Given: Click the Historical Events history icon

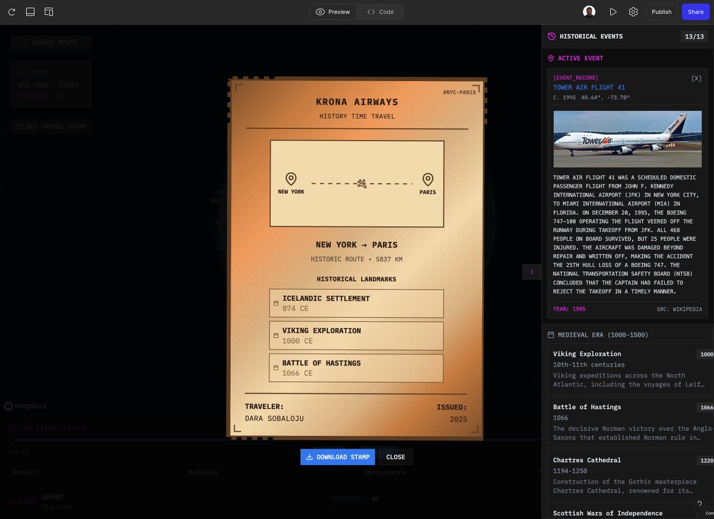Looking at the screenshot, I should [x=552, y=36].
